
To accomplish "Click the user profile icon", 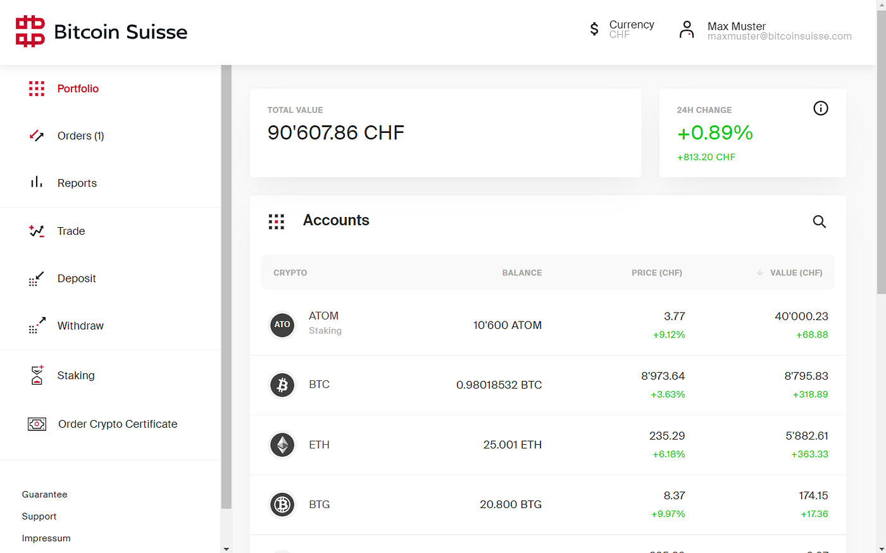I will 687,29.
